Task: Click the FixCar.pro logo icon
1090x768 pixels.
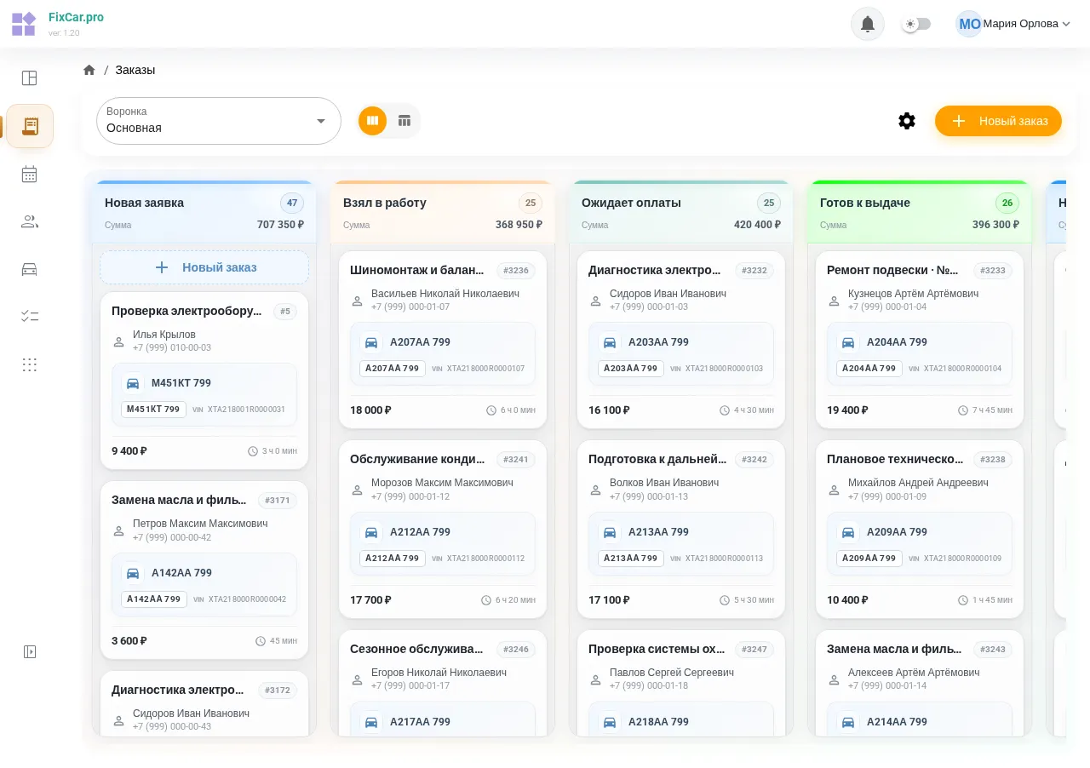Action: pyautogui.click(x=24, y=24)
